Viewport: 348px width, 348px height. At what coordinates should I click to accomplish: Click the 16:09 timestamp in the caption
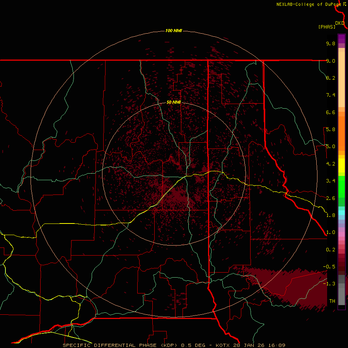click(x=277, y=345)
